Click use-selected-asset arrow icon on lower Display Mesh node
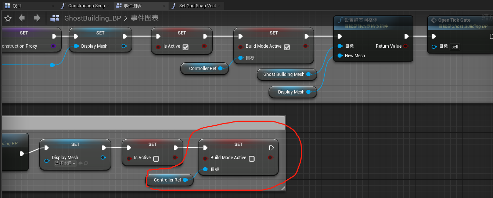Screen dimensions: 493x198 (x=80, y=163)
